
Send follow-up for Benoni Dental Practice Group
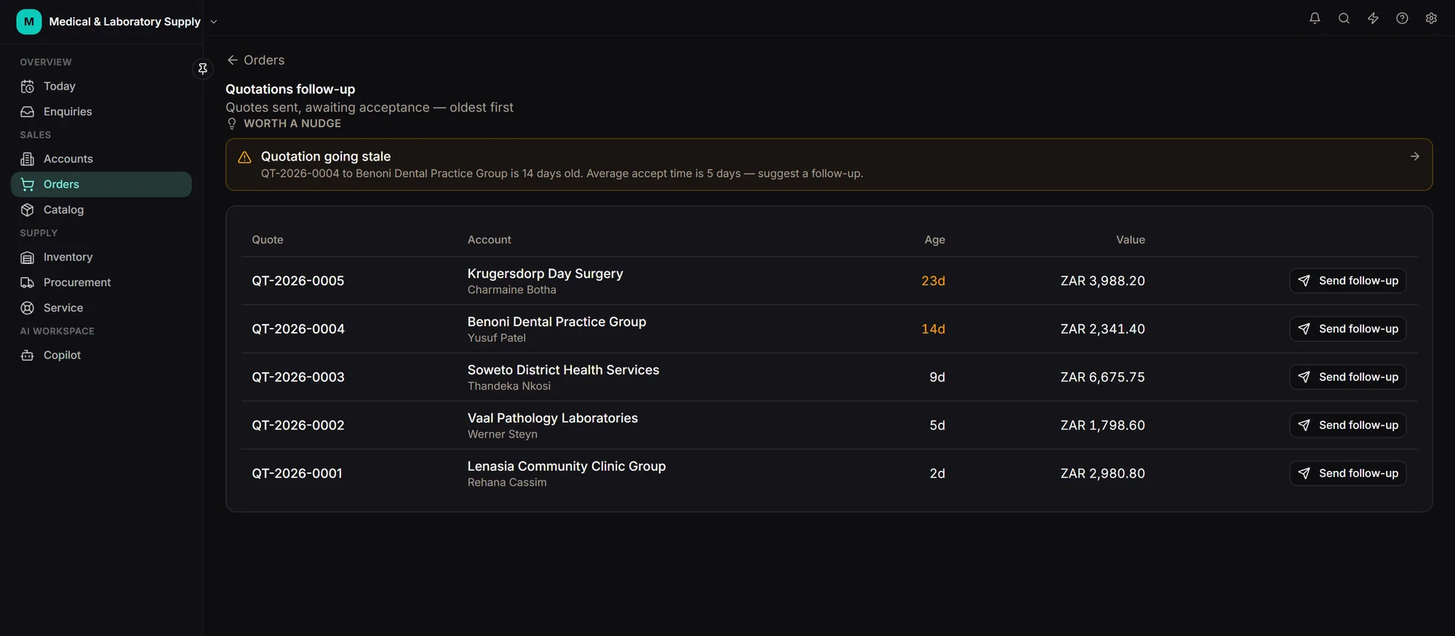tap(1347, 329)
